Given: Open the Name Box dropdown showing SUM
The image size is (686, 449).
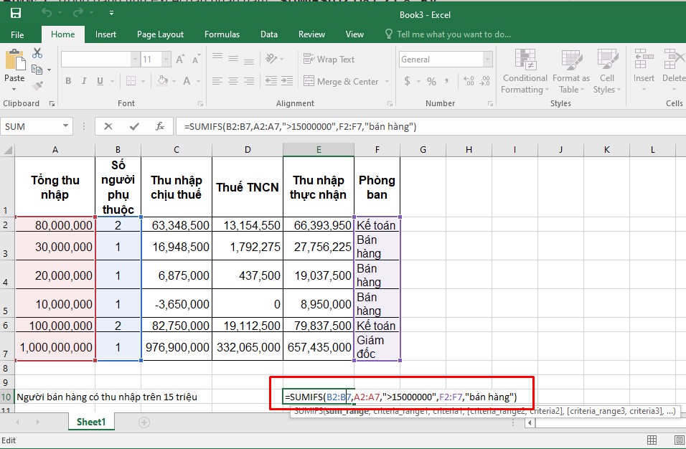Looking at the screenshot, I should click(66, 126).
